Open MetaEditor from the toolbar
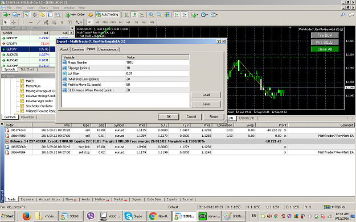 click(x=91, y=15)
